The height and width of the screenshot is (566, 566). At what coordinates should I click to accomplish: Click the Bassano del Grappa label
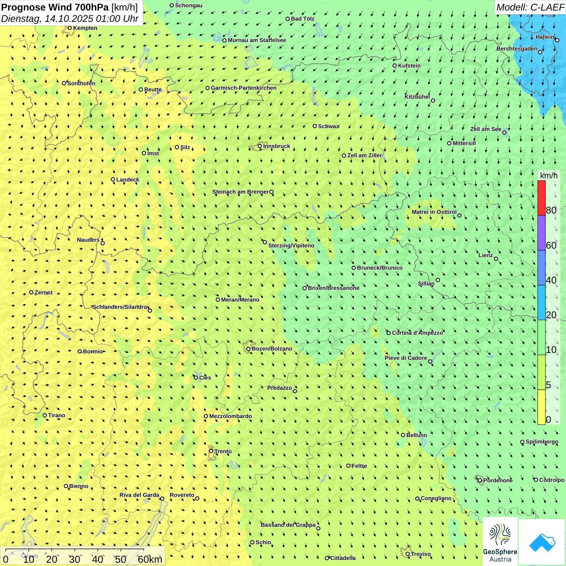pyautogui.click(x=288, y=525)
